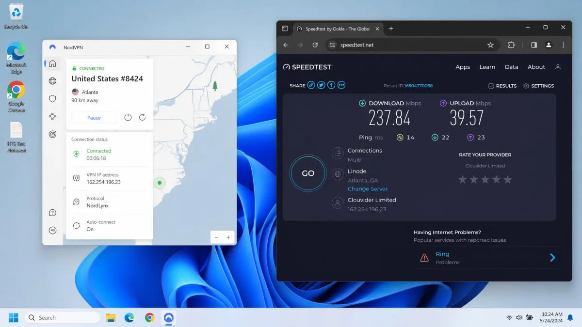Share result on Twitter icon
Viewport: 582px width, 327px height.
click(x=321, y=85)
